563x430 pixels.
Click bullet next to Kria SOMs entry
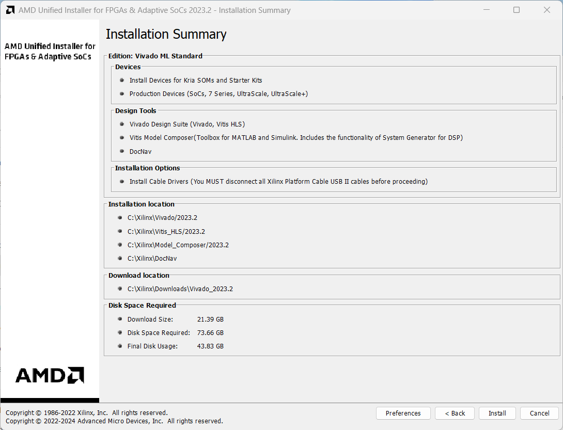(x=122, y=80)
